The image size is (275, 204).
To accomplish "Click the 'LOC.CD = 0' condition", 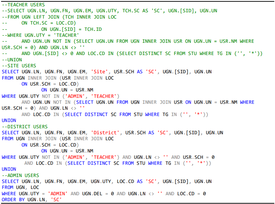I will click(192, 194).
